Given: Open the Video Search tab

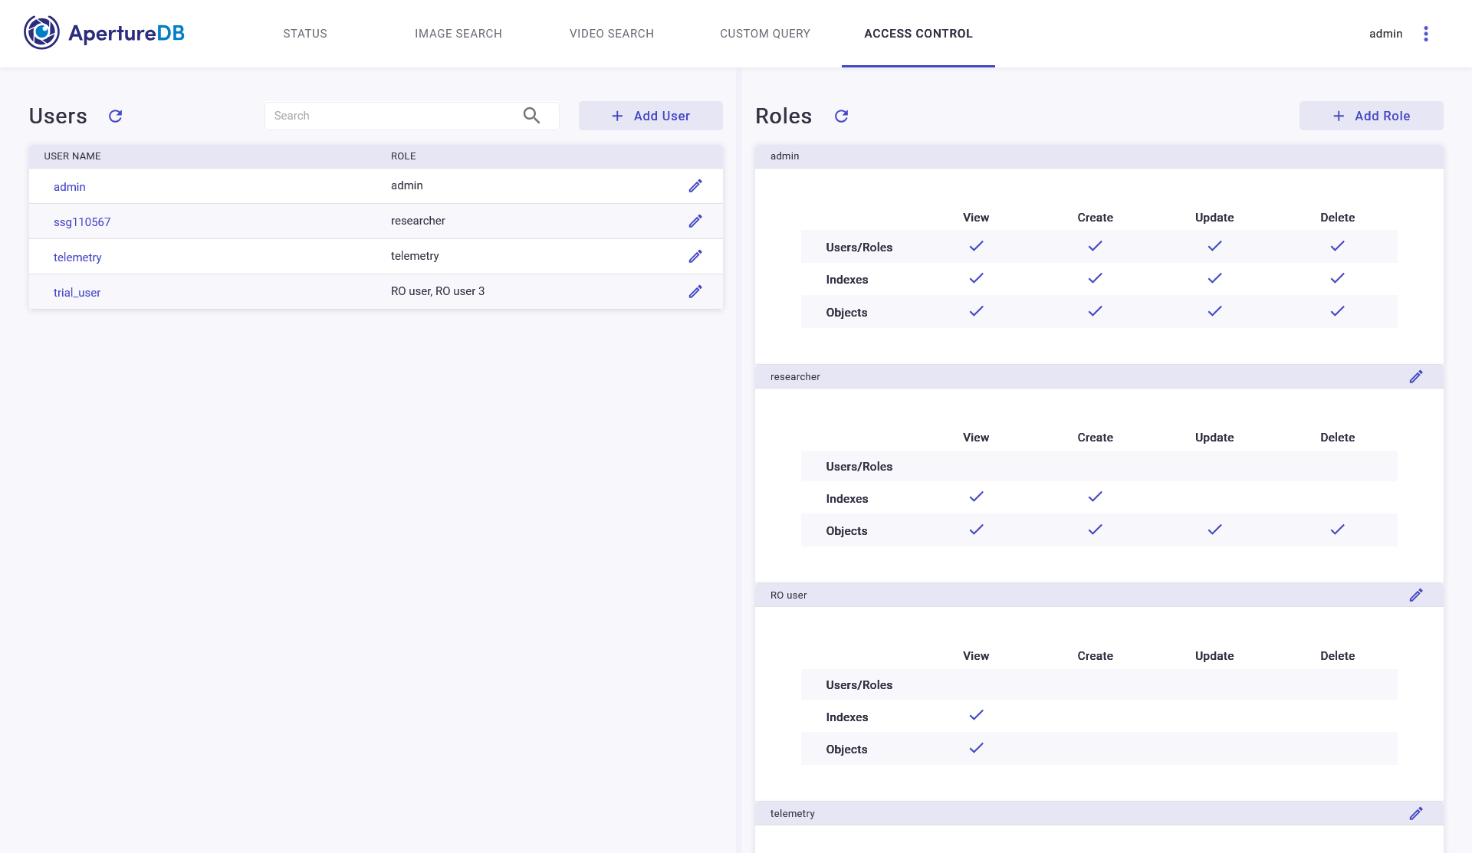Looking at the screenshot, I should (x=612, y=34).
